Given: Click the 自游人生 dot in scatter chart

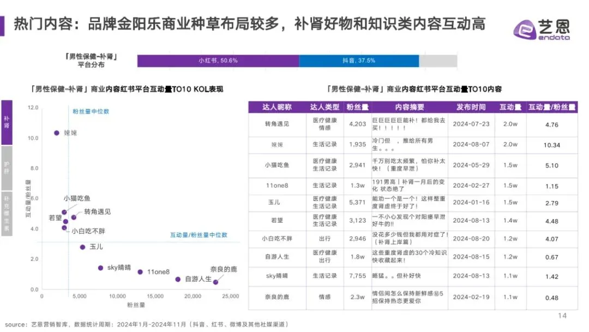Looking at the screenshot, I should (178, 280).
